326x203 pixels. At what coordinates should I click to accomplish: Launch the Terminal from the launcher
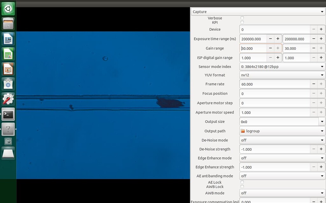tap(8, 114)
